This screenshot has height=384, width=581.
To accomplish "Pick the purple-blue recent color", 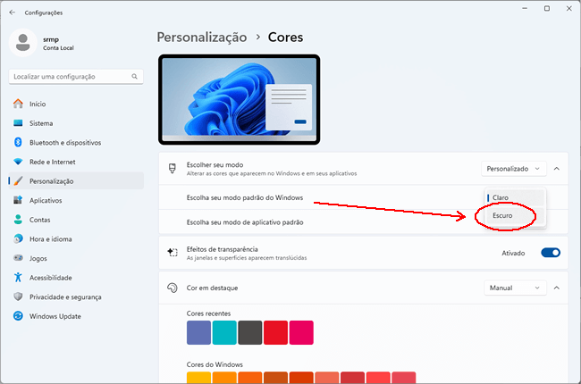I will tap(198, 332).
